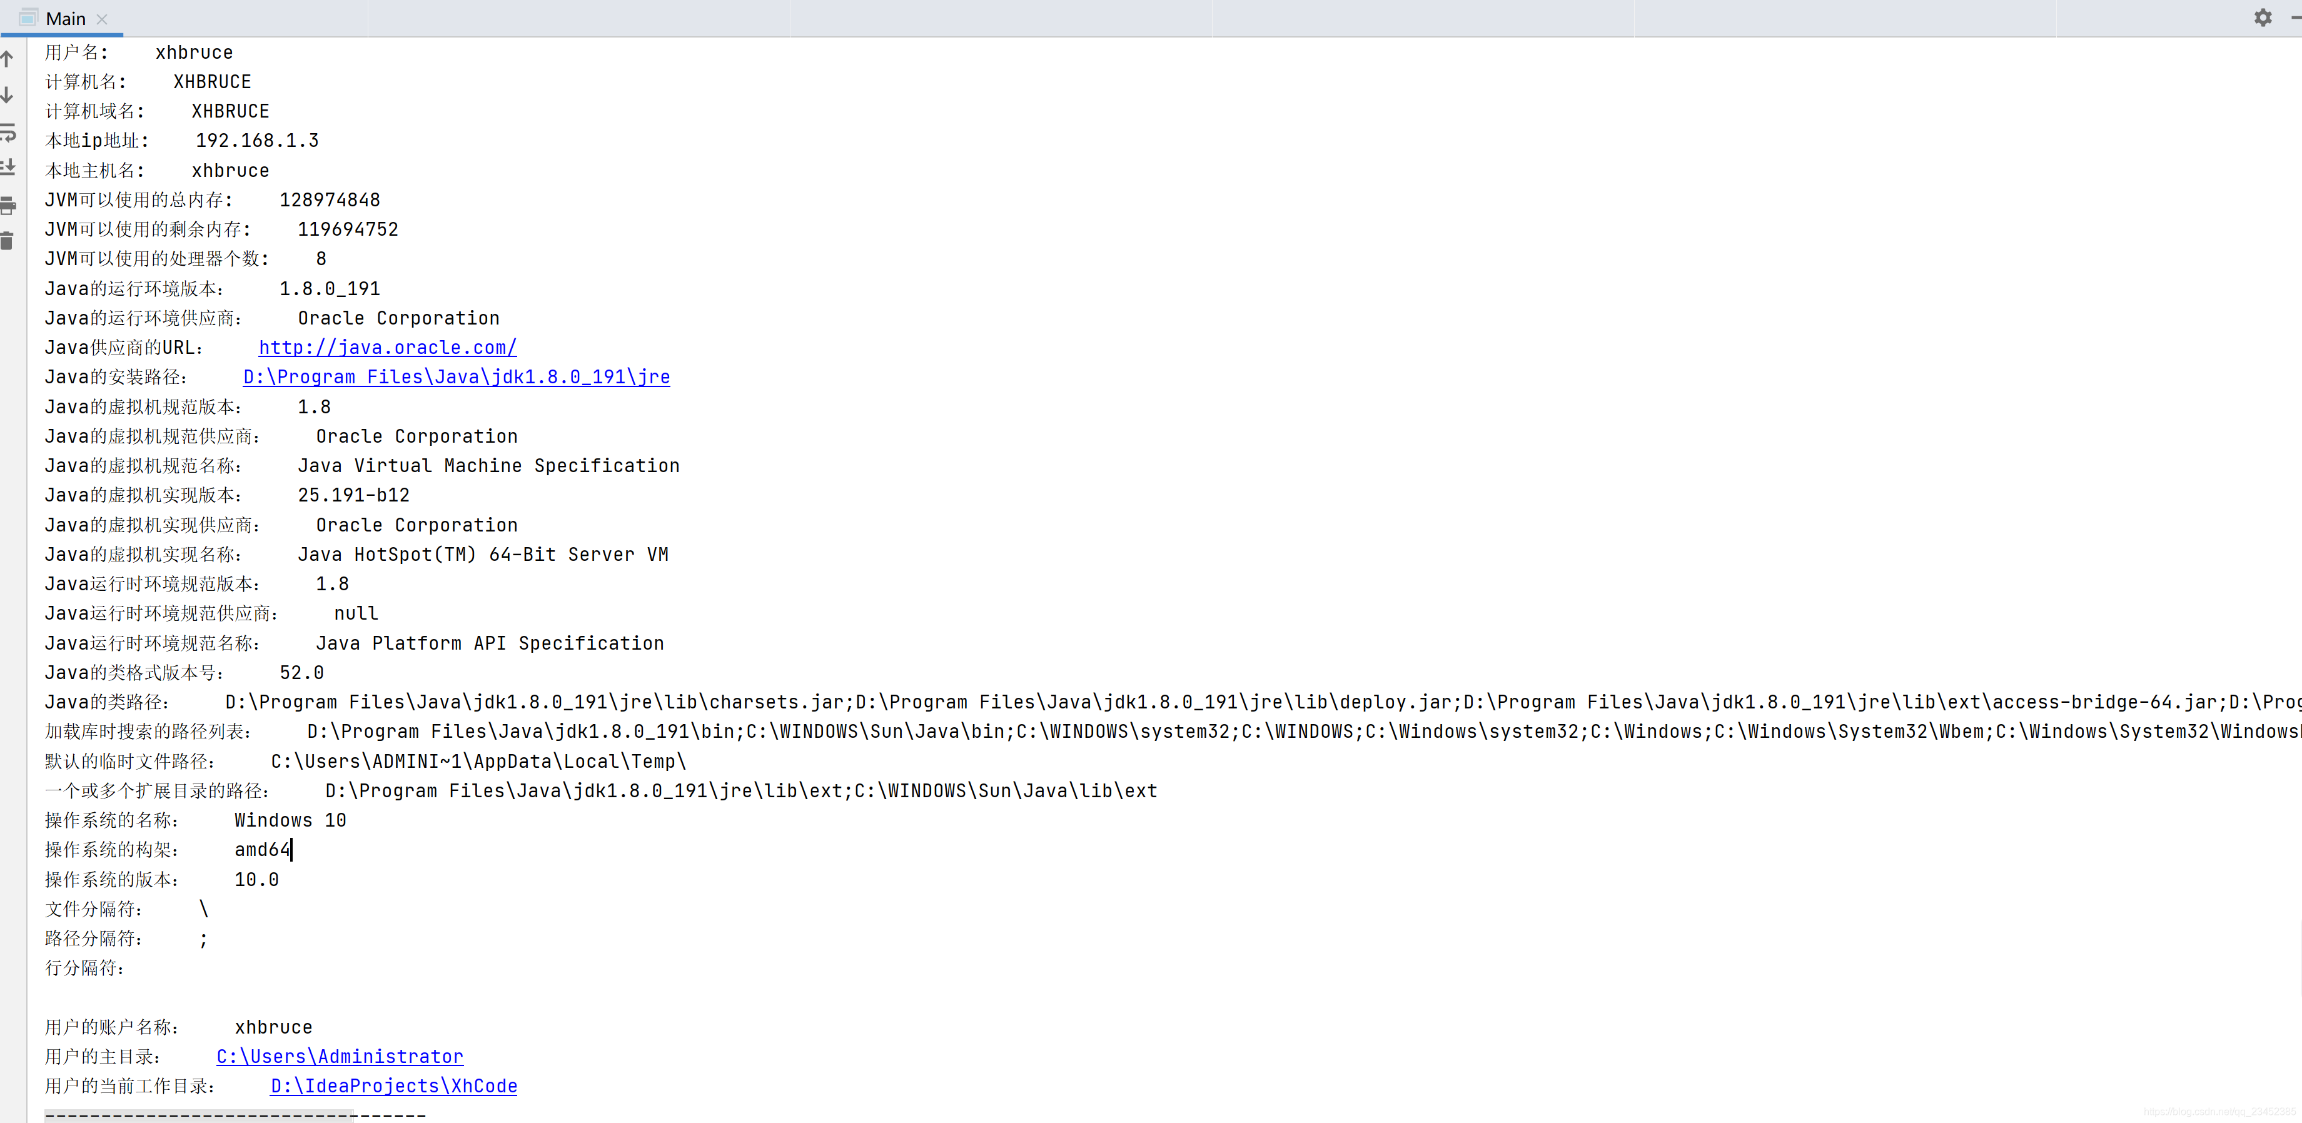This screenshot has height=1123, width=2302.
Task: Click the OS version value 10.0
Action: point(256,880)
